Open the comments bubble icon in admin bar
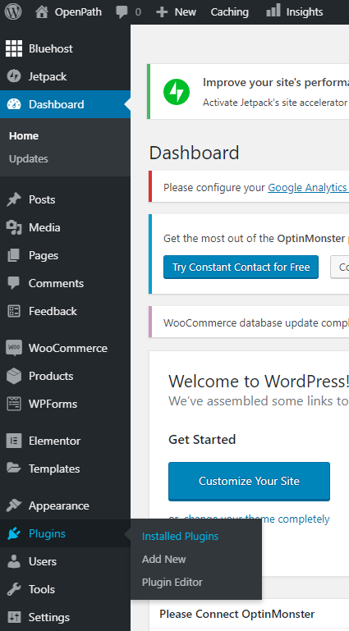This screenshot has height=631, width=349. [122, 12]
